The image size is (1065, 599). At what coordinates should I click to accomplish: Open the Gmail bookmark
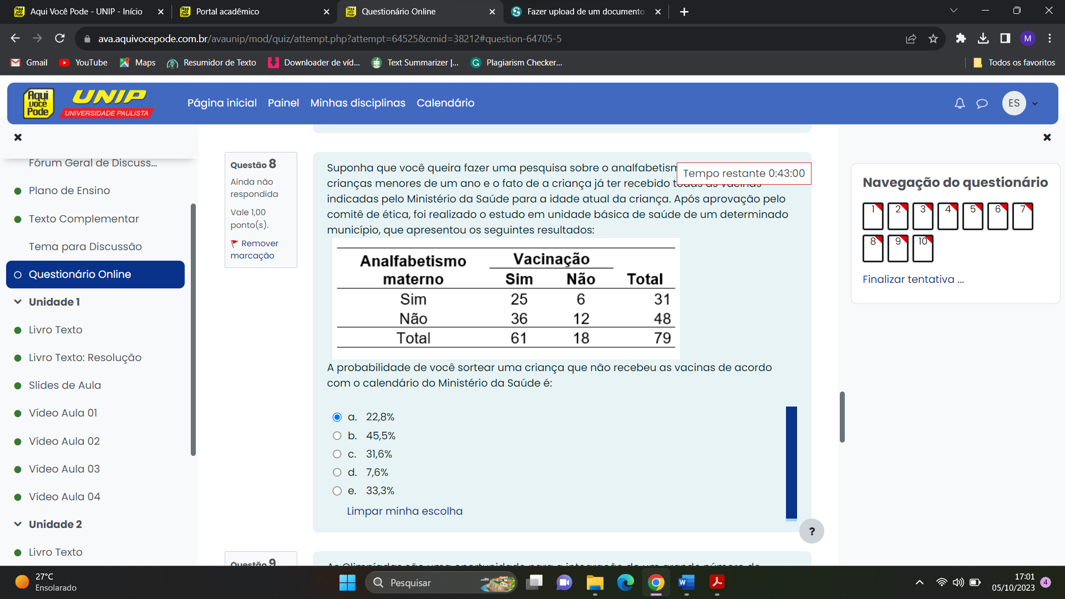(29, 63)
